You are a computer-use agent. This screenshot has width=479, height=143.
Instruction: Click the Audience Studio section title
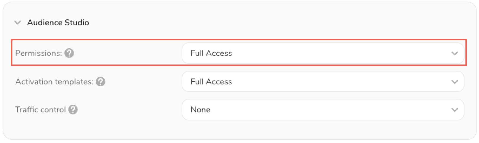(x=58, y=23)
